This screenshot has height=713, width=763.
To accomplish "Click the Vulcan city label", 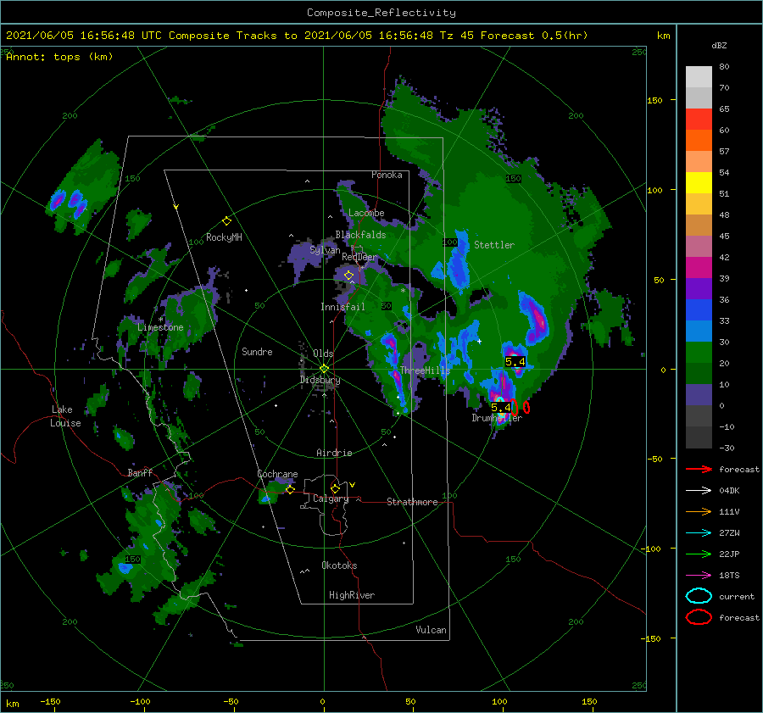I will (x=432, y=630).
